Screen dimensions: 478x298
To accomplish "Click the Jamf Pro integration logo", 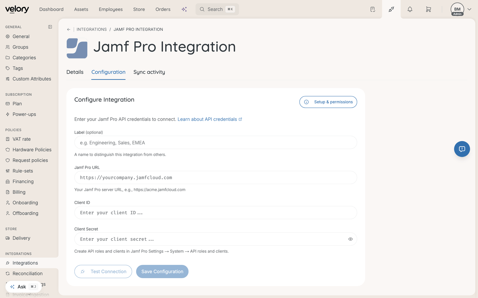I will click(77, 48).
